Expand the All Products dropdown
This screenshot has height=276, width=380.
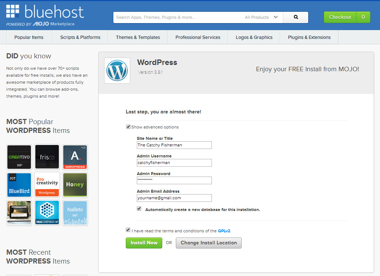coord(262,17)
